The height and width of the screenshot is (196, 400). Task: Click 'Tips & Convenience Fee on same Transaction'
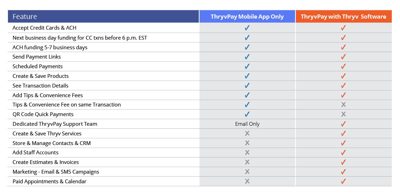coord(67,105)
